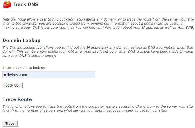Click the line starting 'is on (i.e. the number'
Screen dimensions: 195x128
pos(85,110)
